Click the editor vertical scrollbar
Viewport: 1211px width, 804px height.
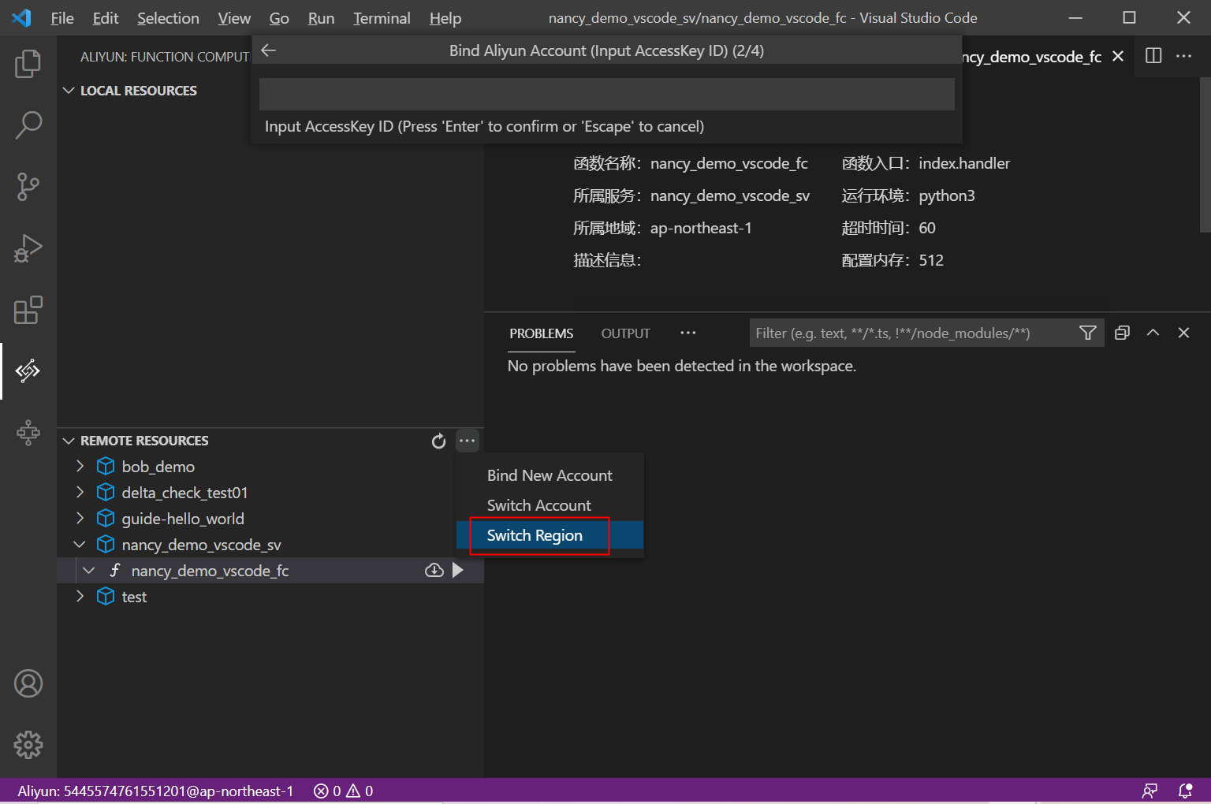[1205, 154]
